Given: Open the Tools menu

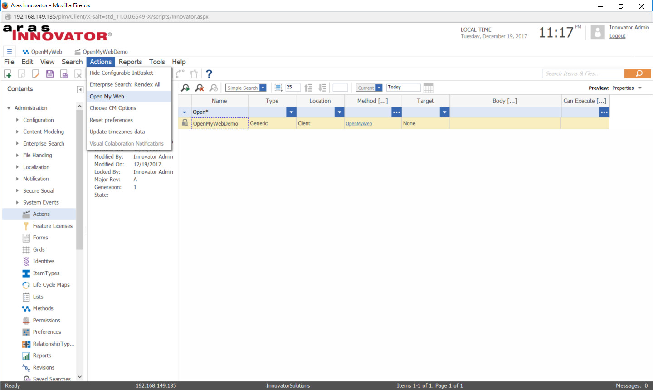Looking at the screenshot, I should (x=157, y=62).
